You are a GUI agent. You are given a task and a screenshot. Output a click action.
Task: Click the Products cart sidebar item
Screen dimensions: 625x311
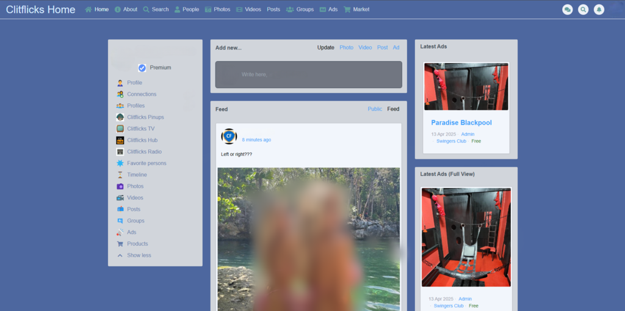(x=137, y=244)
